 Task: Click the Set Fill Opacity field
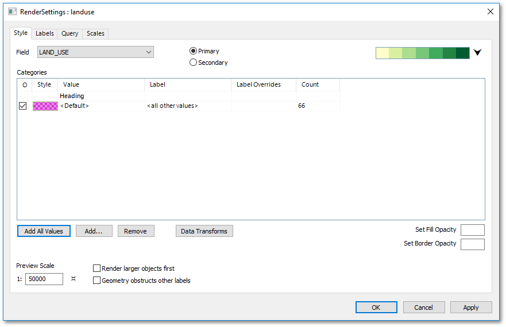[473, 230]
